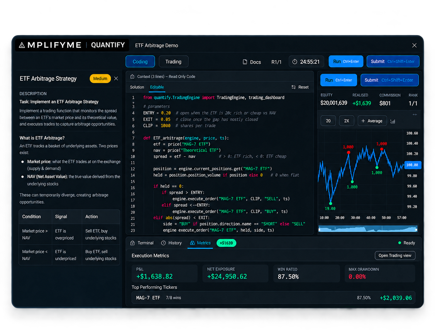Click the Context read-only code lock icon
The height and width of the screenshot is (335, 435).
click(132, 76)
